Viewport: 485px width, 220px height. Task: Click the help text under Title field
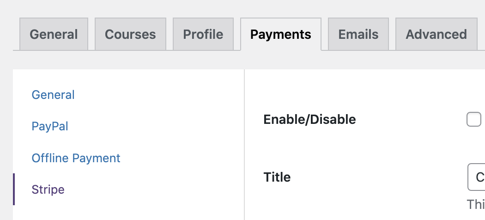[476, 204]
